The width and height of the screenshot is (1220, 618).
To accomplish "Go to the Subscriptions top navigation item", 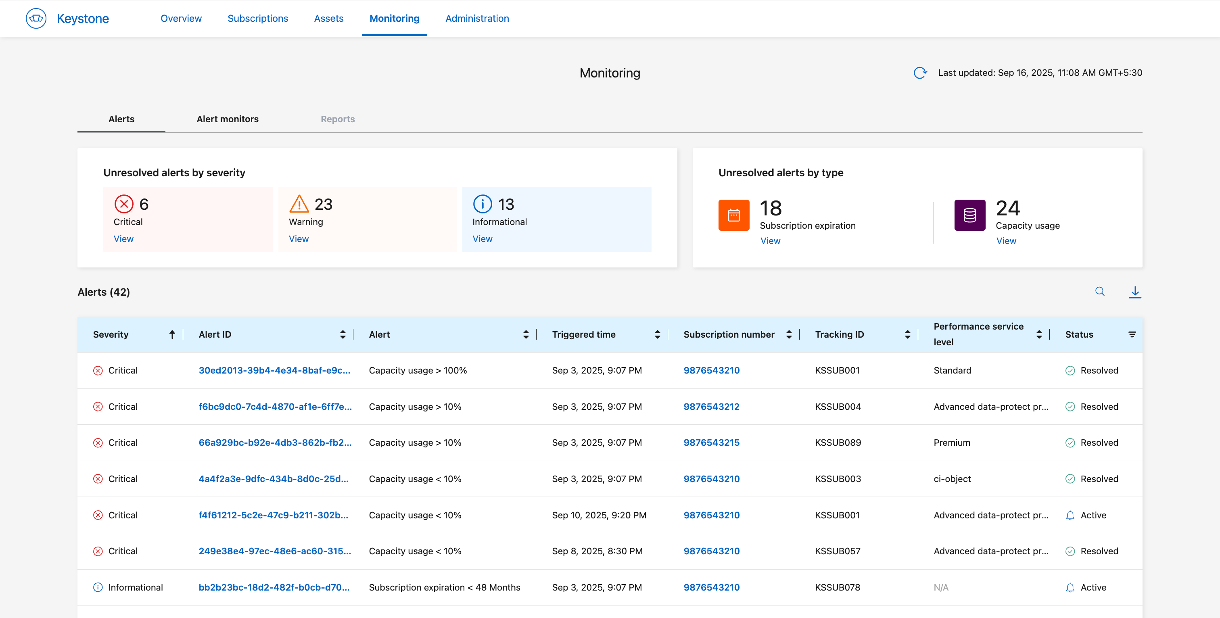I will 258,19.
